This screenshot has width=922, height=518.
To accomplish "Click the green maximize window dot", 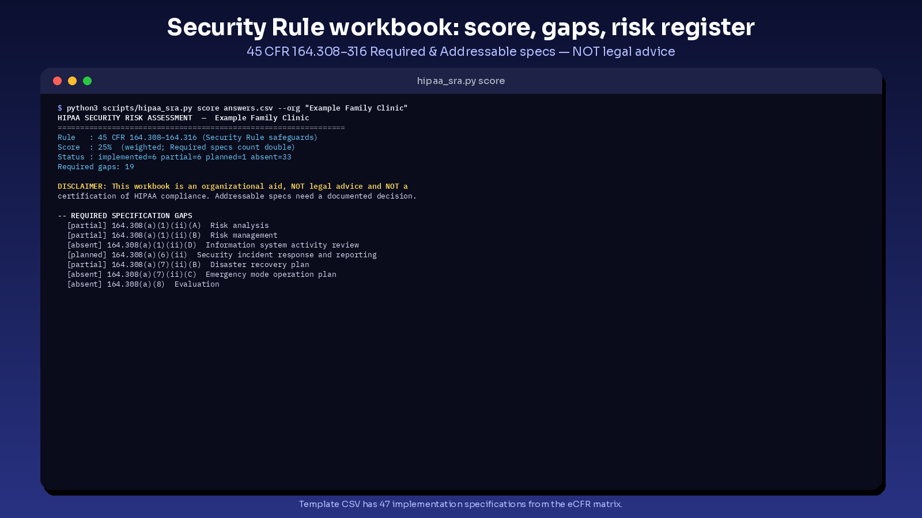I will coord(87,81).
